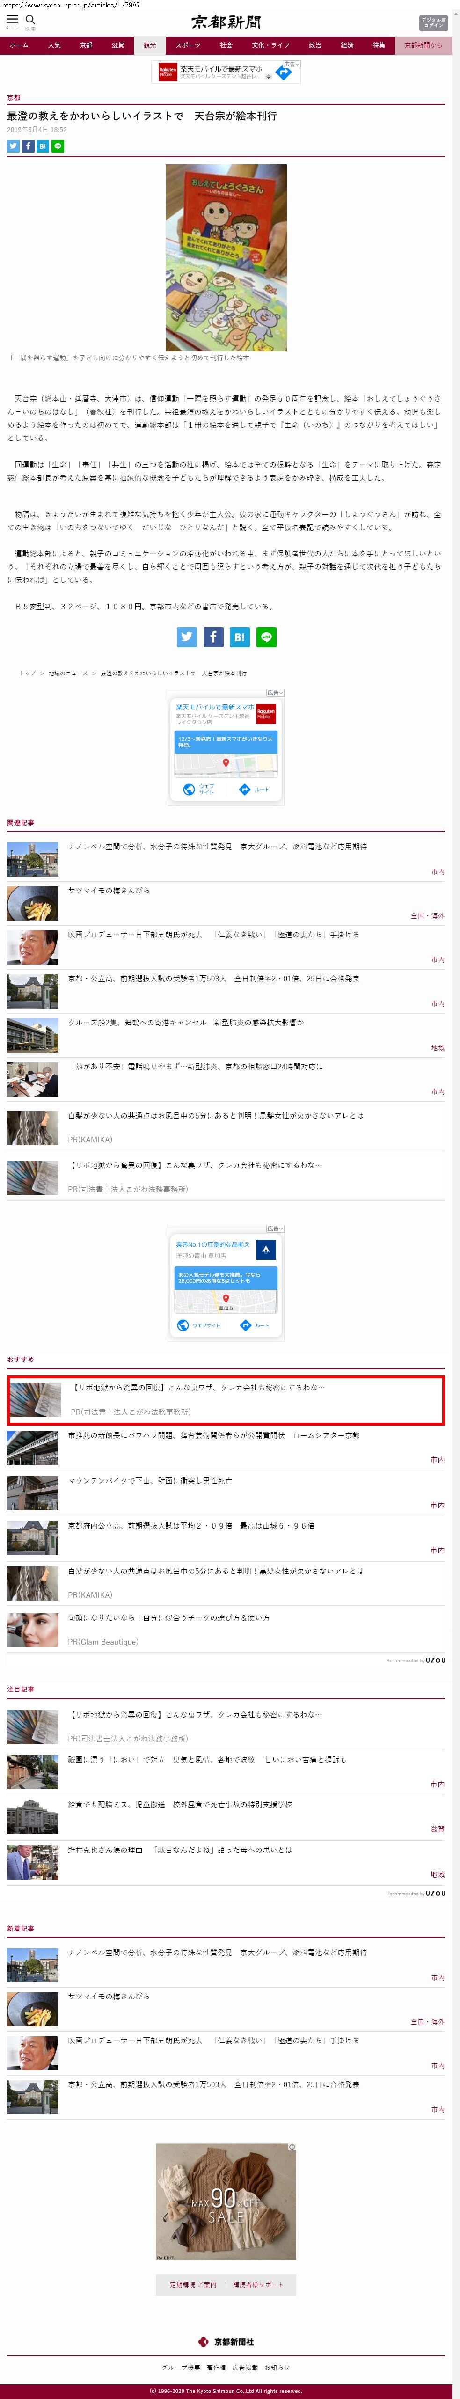Click 京都新聞社 footer logo
The width and height of the screenshot is (460, 2399).
(x=226, y=2341)
